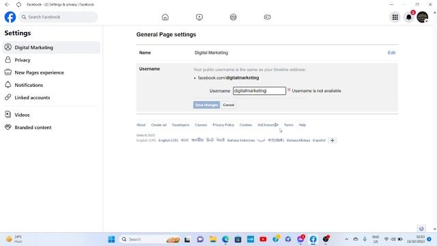
Task: Open Branded content settings
Action: pos(51,128)
